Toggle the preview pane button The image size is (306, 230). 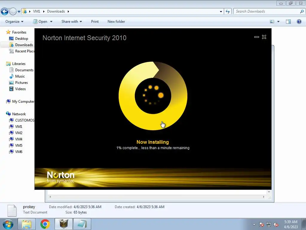coord(288,22)
